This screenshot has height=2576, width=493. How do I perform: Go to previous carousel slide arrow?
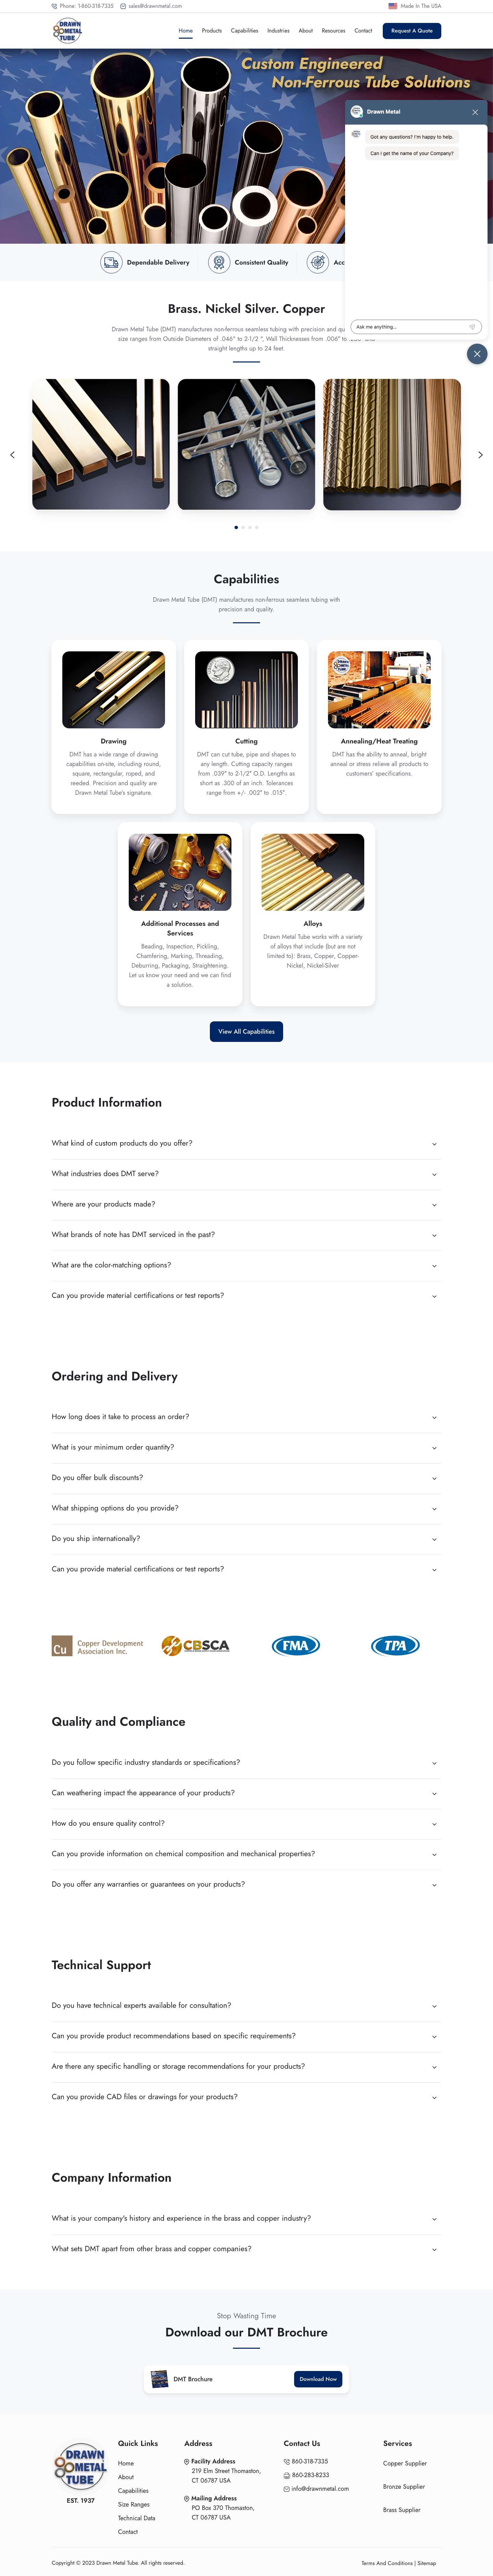pos(12,455)
